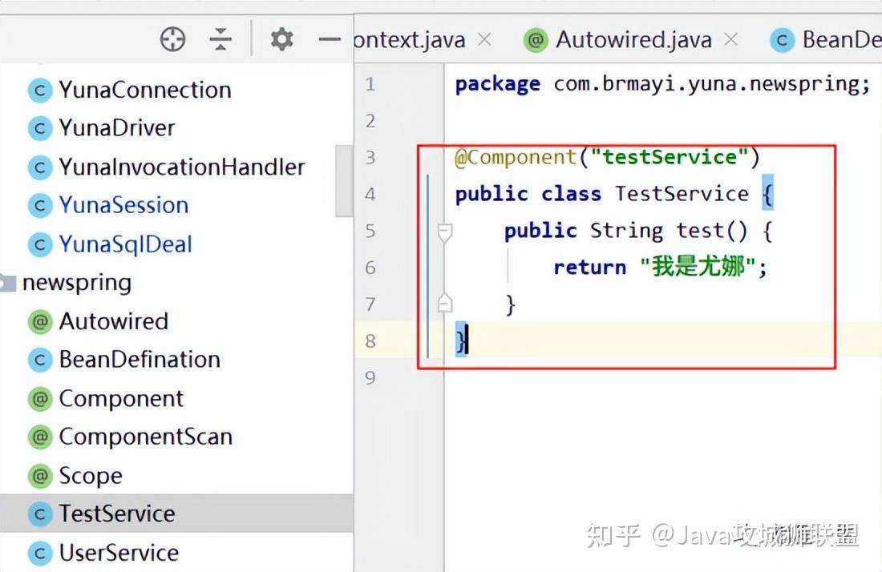This screenshot has width=882, height=572.
Task: Click the class icon next to UserService
Action: tap(40, 554)
